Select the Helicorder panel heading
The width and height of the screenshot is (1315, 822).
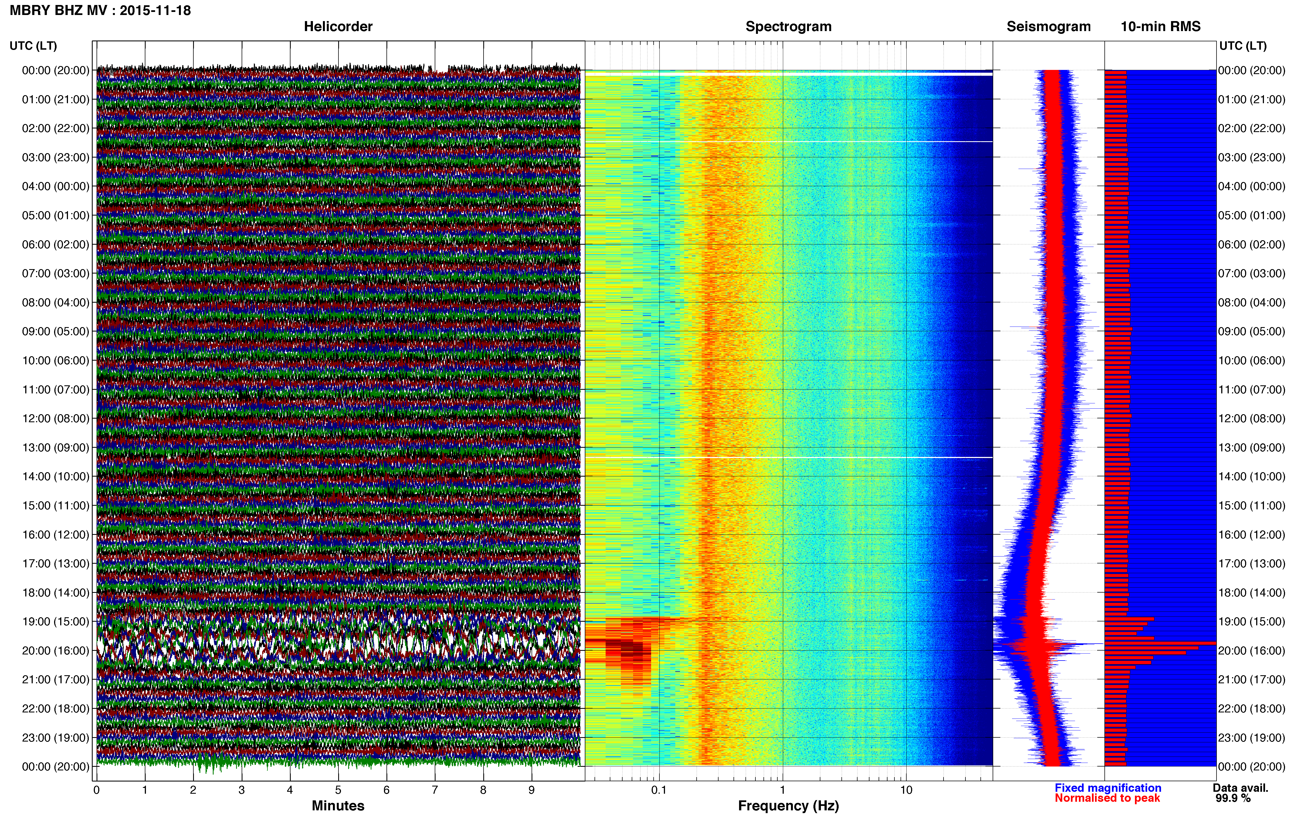pyautogui.click(x=338, y=27)
